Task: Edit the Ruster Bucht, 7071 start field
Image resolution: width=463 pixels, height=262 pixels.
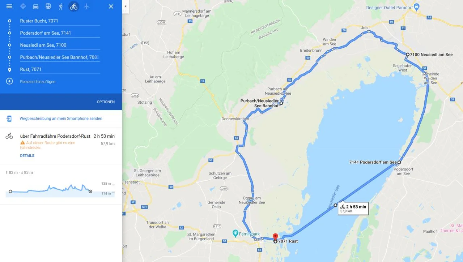Action: [x=60, y=21]
